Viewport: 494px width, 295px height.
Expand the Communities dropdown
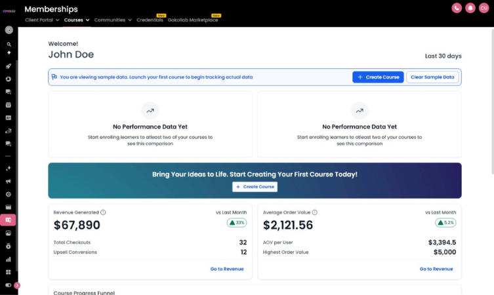point(112,20)
